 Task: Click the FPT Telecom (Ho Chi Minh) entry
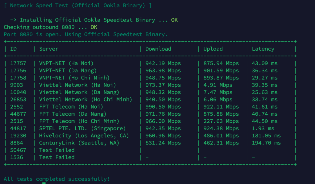pyautogui.click(x=79, y=121)
